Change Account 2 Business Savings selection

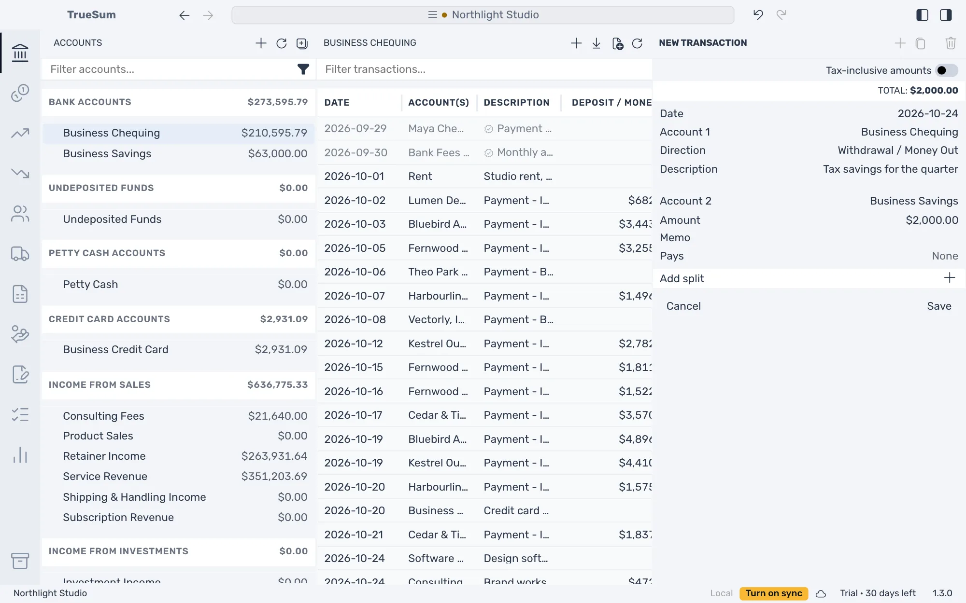809,201
